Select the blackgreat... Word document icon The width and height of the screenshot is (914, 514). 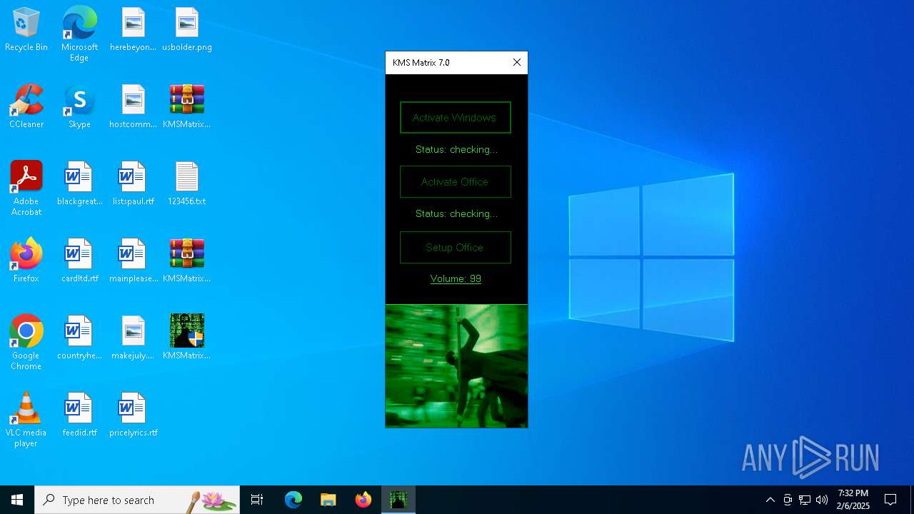tap(79, 184)
